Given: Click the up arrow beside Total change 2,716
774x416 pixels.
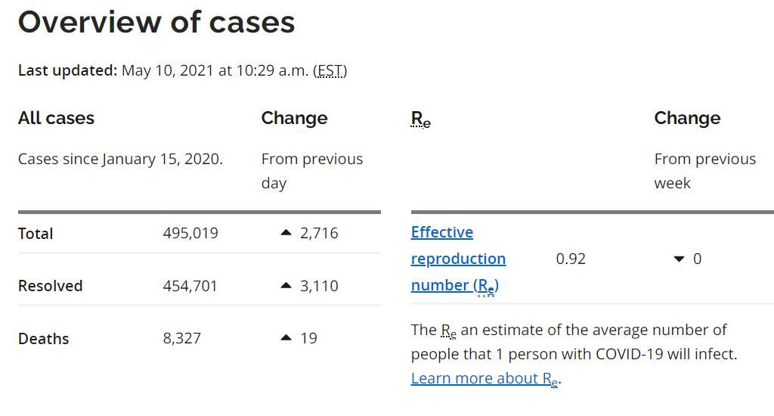Looking at the screenshot, I should click(286, 233).
